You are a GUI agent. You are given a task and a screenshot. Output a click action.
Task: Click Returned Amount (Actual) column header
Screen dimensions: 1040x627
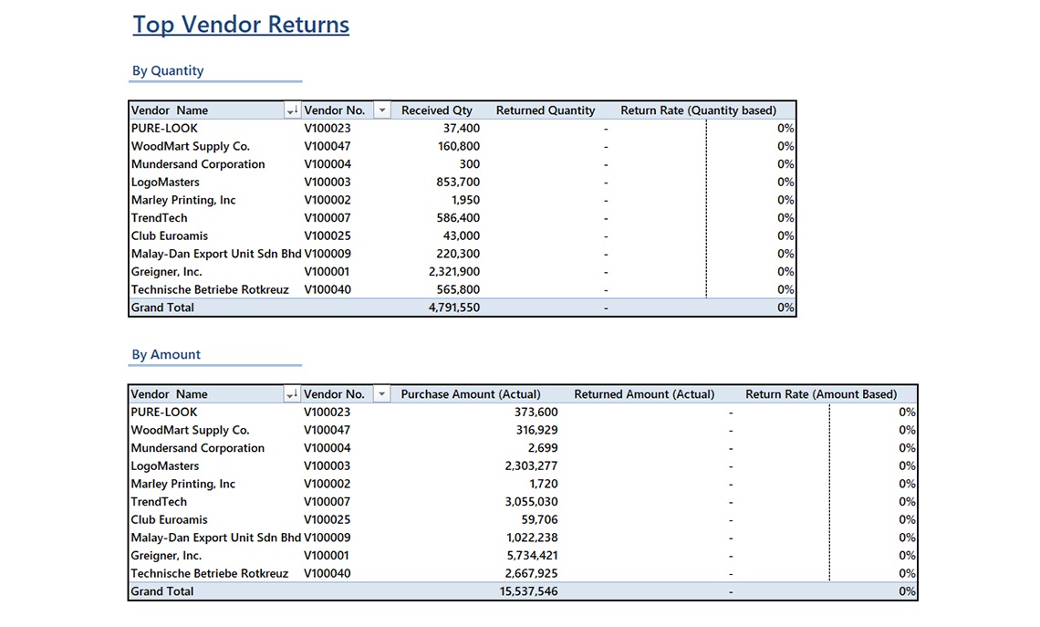click(644, 395)
